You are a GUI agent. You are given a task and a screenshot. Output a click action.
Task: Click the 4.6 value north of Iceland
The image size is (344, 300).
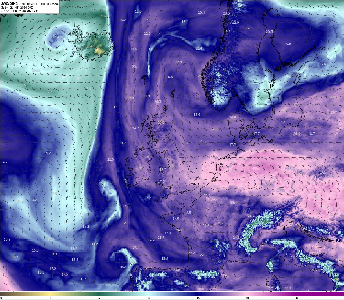(x=103, y=16)
